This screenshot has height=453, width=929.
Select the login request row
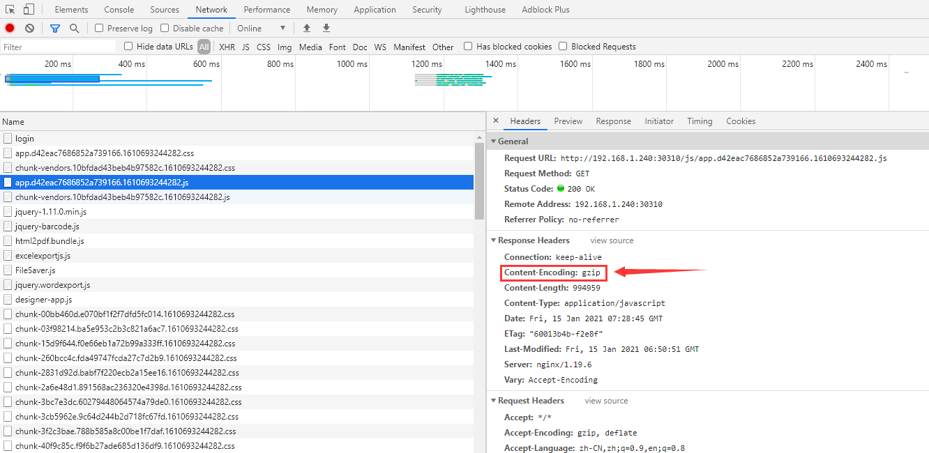pos(237,139)
